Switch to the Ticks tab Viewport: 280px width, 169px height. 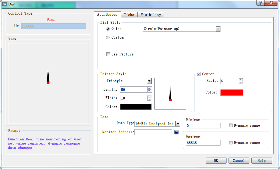click(x=129, y=15)
